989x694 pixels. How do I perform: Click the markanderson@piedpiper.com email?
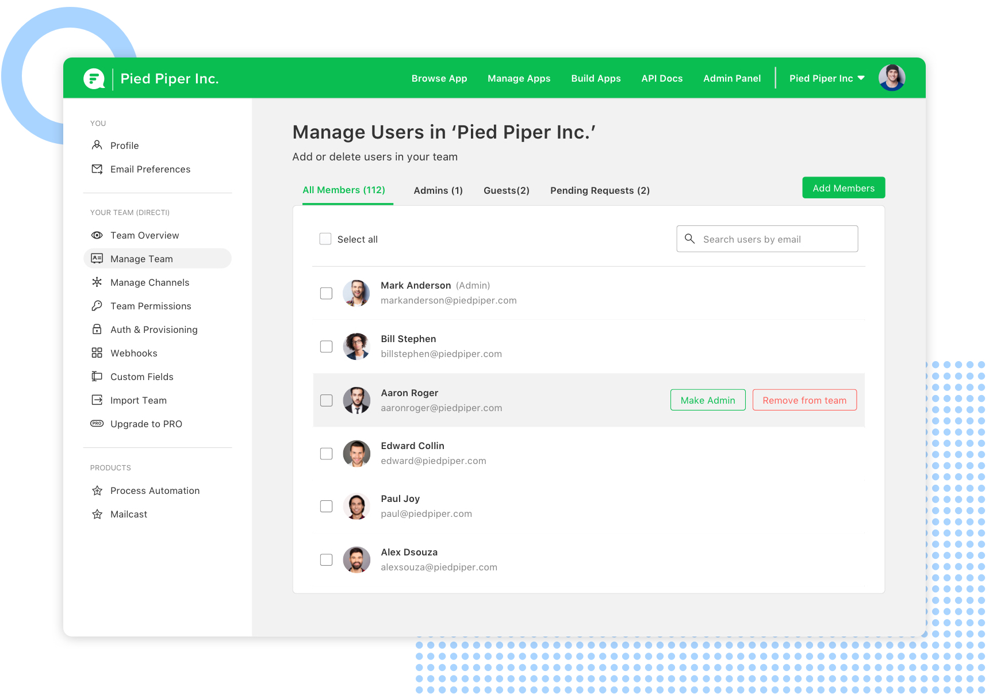pyautogui.click(x=448, y=300)
